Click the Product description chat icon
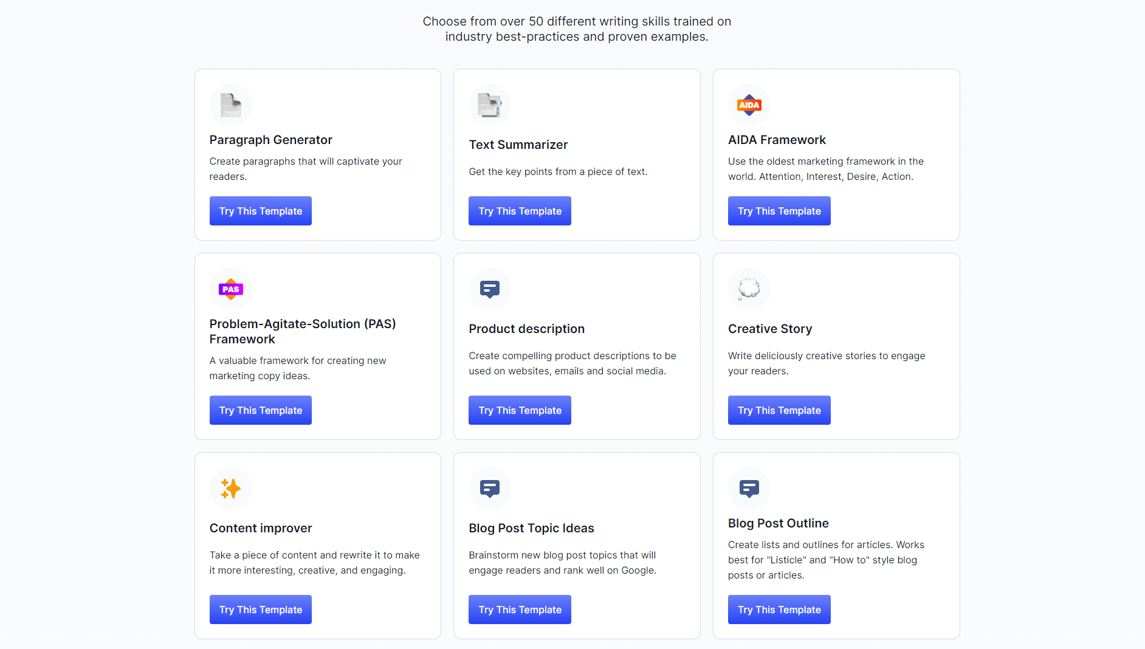This screenshot has width=1145, height=649. click(x=489, y=289)
